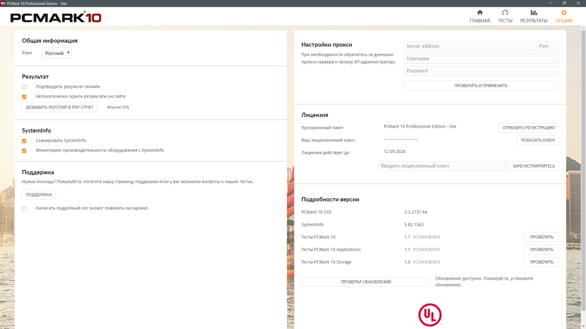Click the Обновление доступно message

pos(484,282)
